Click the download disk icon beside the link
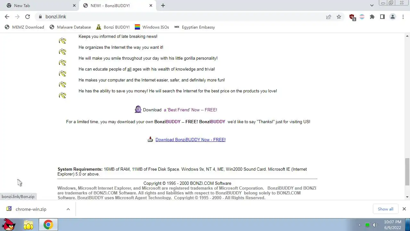The width and height of the screenshot is (410, 231). tap(150, 139)
